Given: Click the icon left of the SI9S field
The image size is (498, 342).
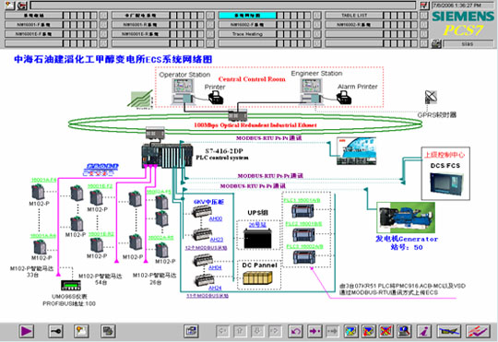Looking at the screenshot, I should pos(436,44).
